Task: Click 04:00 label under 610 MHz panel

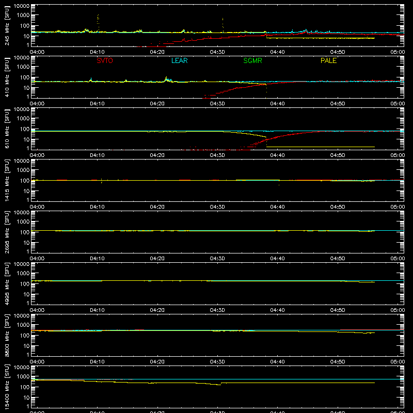Action: pyautogui.click(x=37, y=155)
